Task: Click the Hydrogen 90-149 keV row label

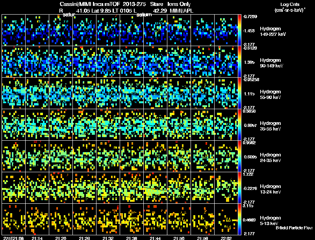Action: pyautogui.click(x=271, y=63)
